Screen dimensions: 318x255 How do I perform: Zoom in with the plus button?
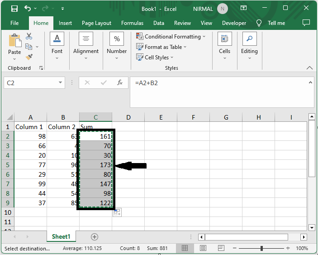(x=288, y=248)
